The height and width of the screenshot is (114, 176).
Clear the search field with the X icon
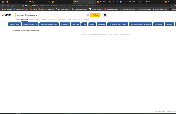click(88, 15)
